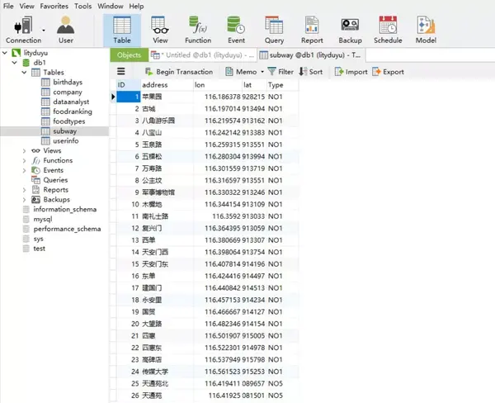This screenshot has width=495, height=403.
Task: Expand the Reports node
Action: pyautogui.click(x=24, y=190)
